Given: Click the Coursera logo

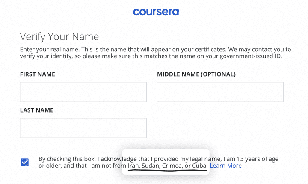Looking at the screenshot, I should 156,12.
